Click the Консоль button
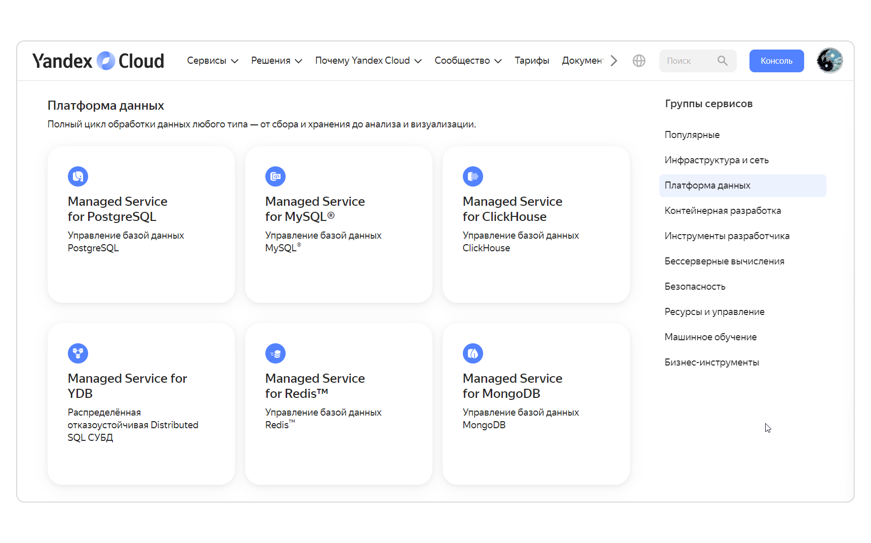 coord(776,61)
